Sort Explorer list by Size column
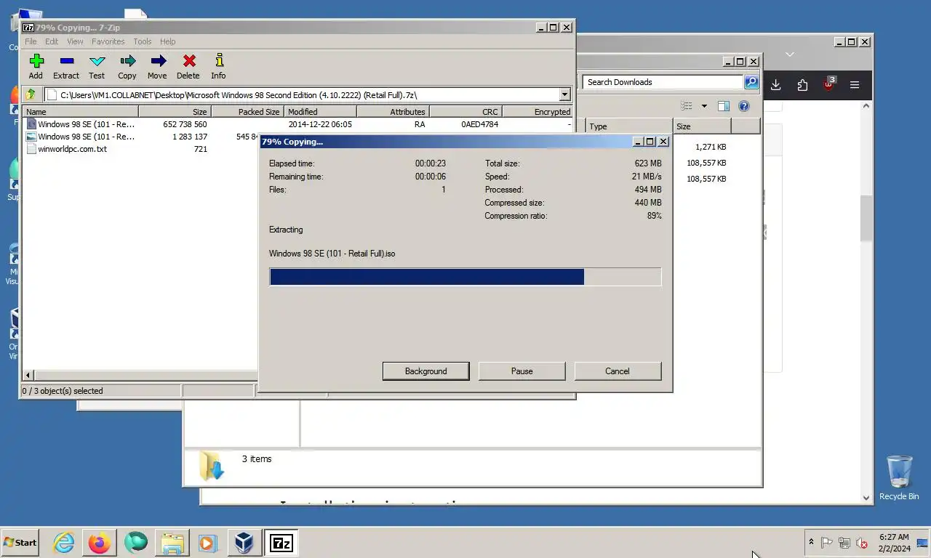 point(702,126)
